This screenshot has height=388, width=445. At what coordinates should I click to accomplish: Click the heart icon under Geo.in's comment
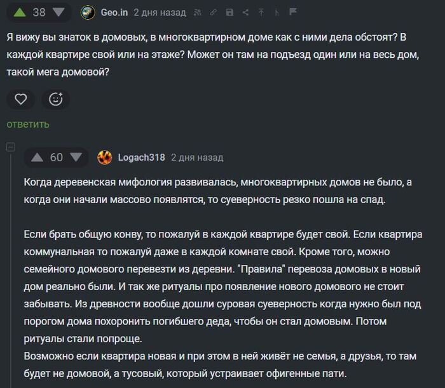pos(21,99)
